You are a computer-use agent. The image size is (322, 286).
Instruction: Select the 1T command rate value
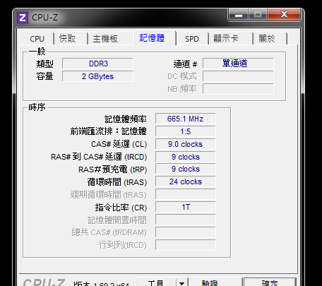point(186,207)
